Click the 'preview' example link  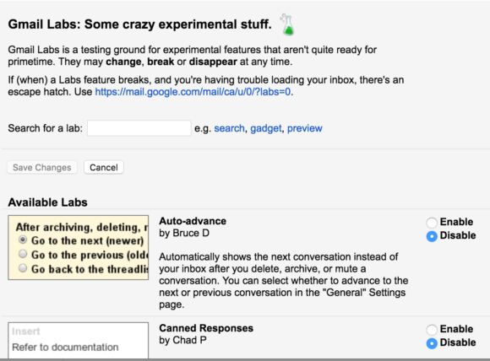click(x=305, y=128)
